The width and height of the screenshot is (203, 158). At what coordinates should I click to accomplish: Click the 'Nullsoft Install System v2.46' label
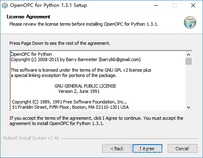coord(31,138)
